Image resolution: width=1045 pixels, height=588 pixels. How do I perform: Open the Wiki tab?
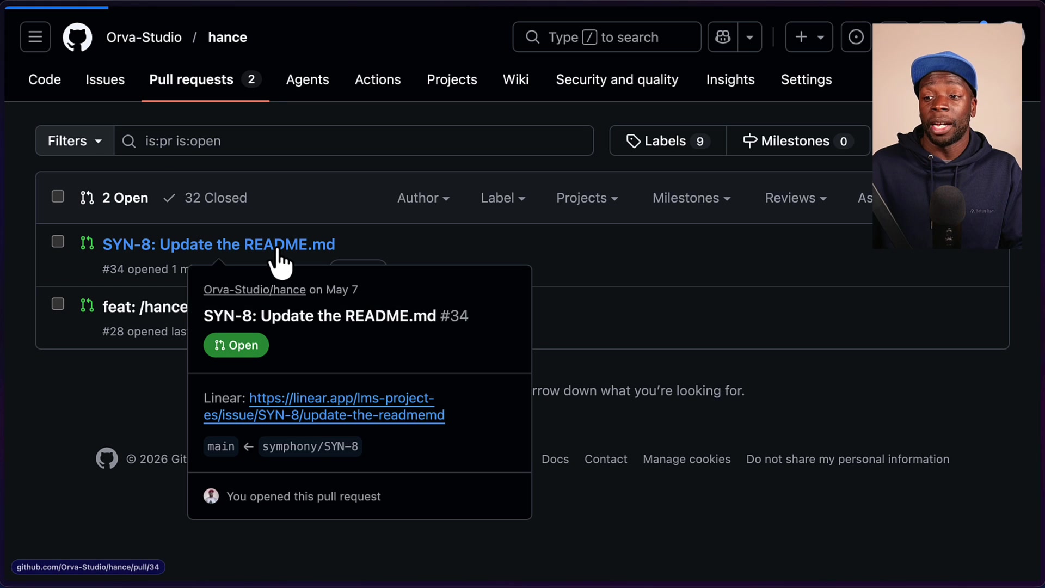[x=515, y=79]
